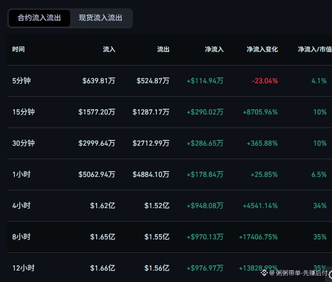
Task: Click the +$948.08万 net inflow value
Action: [205, 206]
